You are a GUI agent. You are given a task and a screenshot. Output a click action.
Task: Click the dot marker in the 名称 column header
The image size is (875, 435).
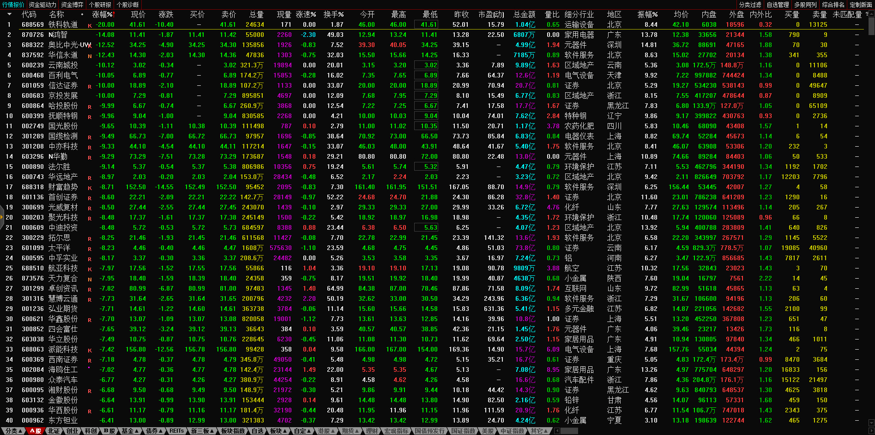pos(82,14)
